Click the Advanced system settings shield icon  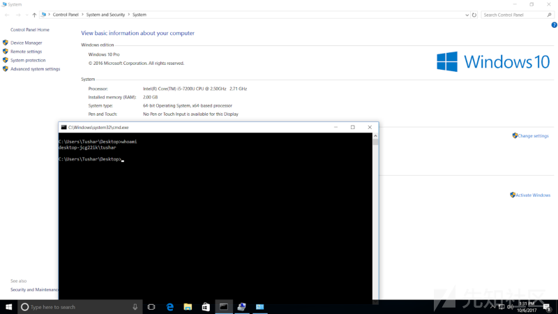(6, 69)
